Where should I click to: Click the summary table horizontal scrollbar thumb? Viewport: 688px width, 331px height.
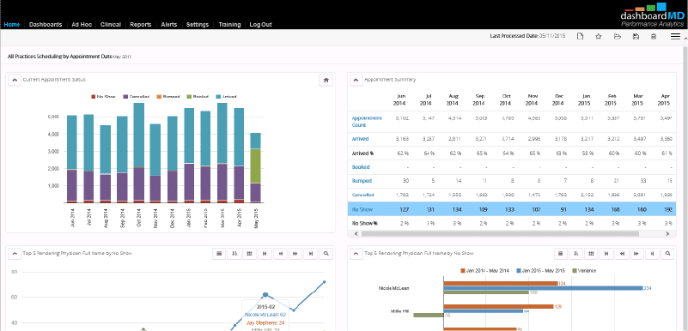point(500,234)
